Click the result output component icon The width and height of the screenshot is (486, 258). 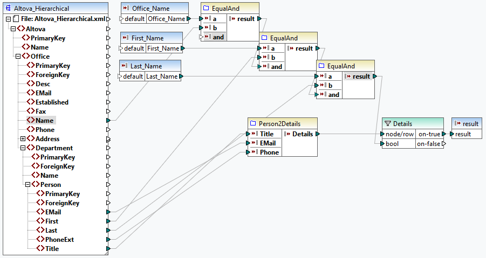[457, 124]
